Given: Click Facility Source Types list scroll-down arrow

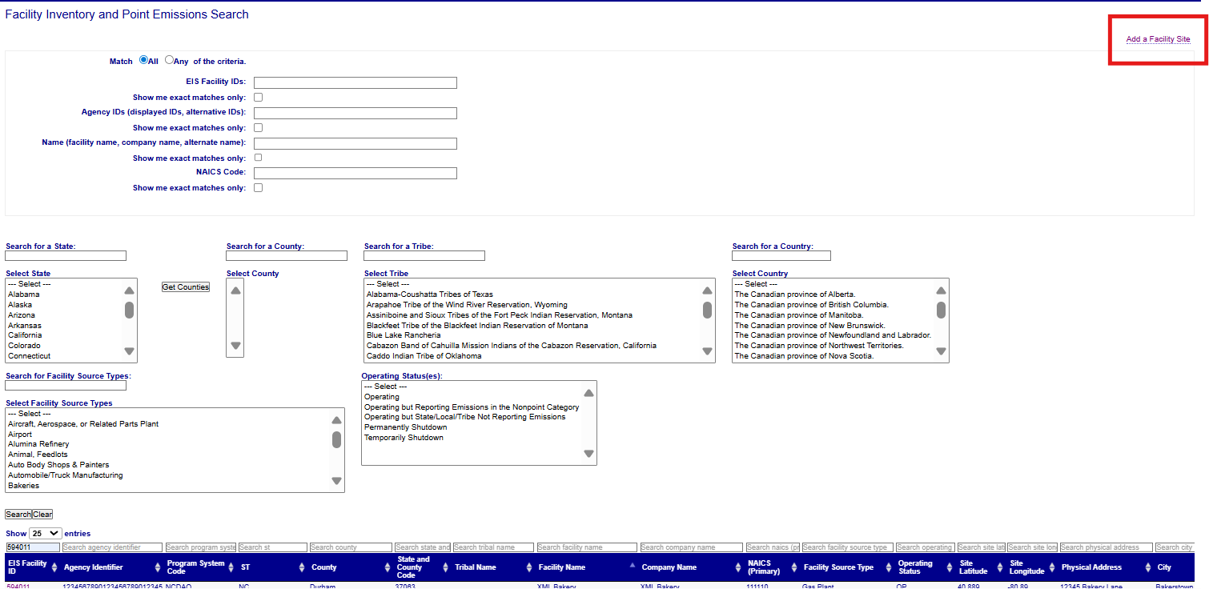Looking at the screenshot, I should click(336, 480).
